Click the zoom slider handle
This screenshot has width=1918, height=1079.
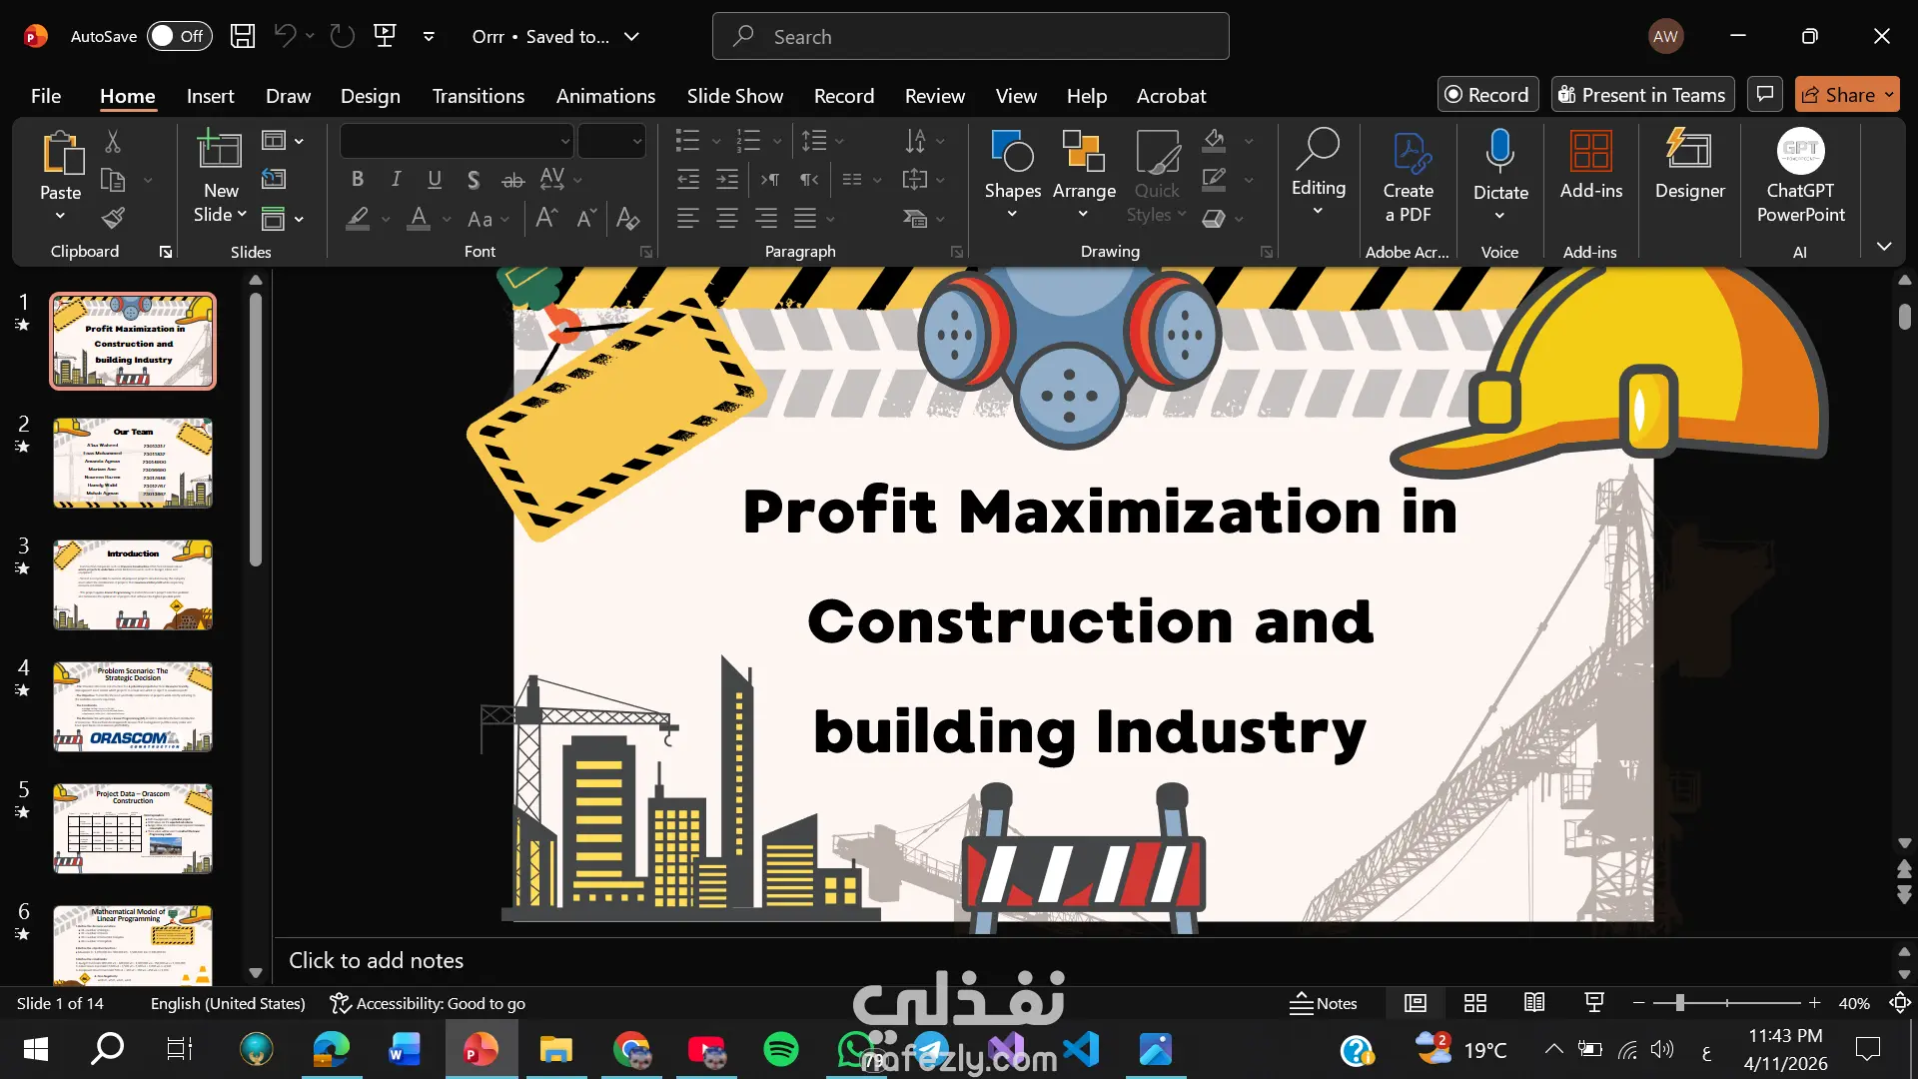tap(1680, 1003)
